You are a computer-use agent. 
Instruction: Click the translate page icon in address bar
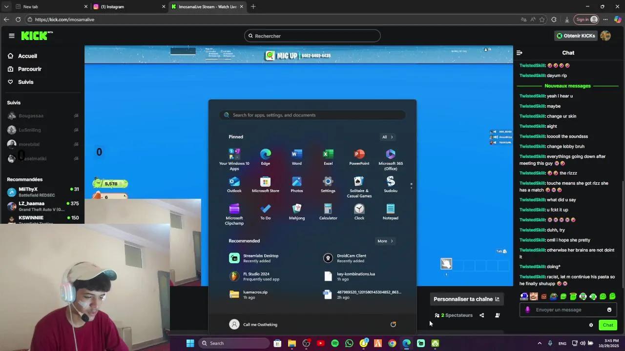coord(523,19)
